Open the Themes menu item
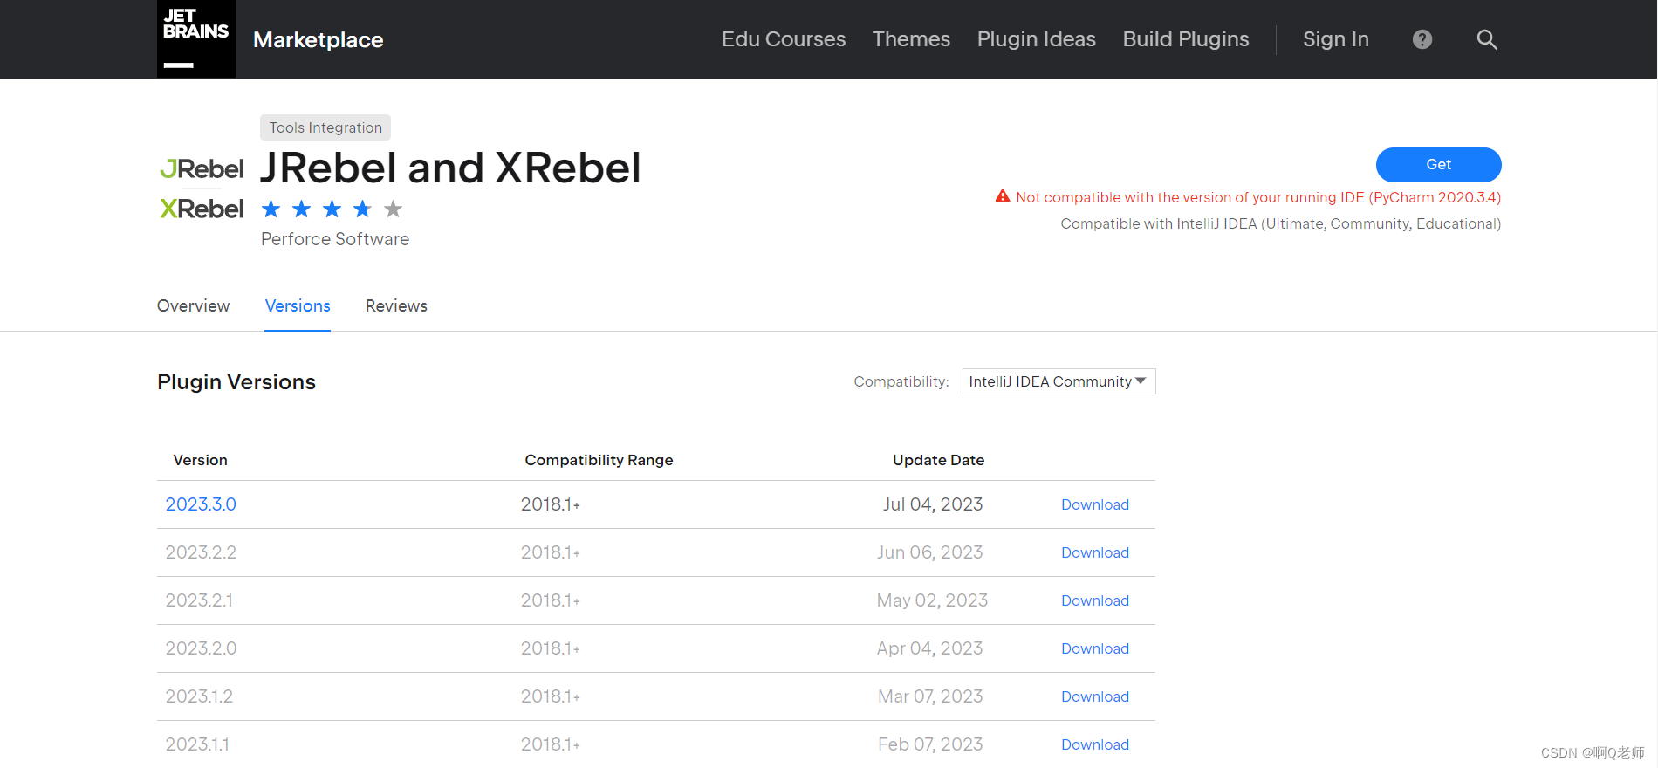Screen dimensions: 1658x768 coord(911,39)
